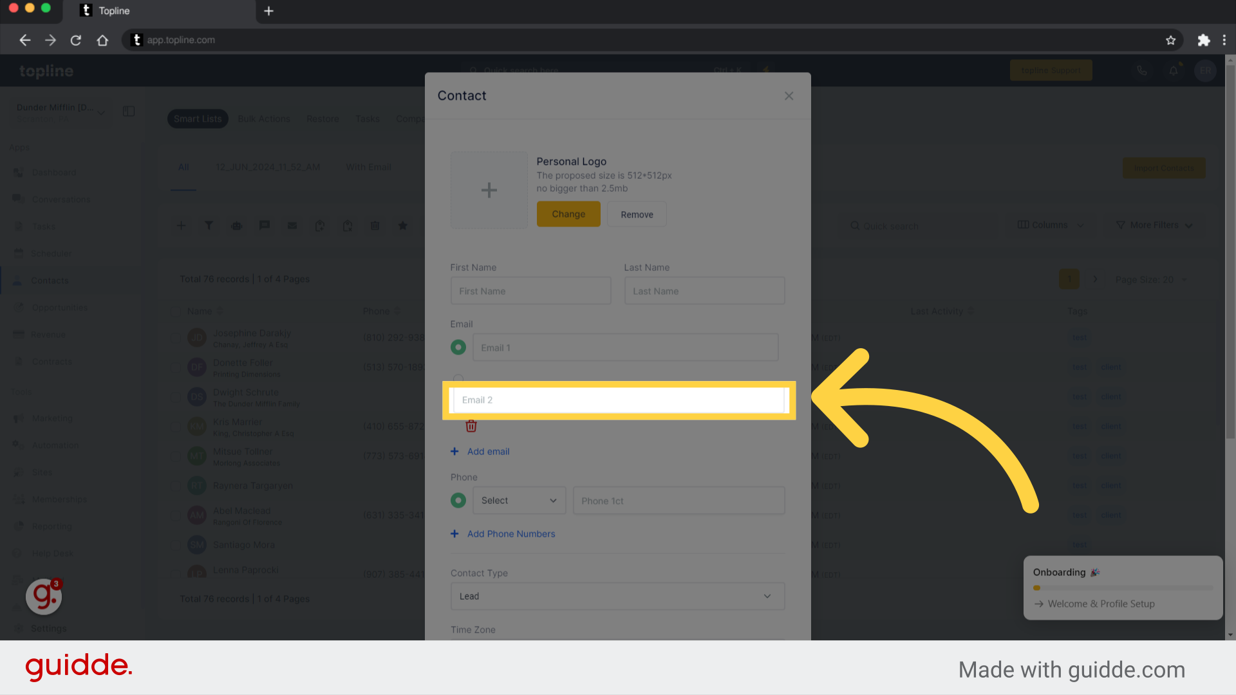Image resolution: width=1236 pixels, height=695 pixels.
Task: Click the browser home icon
Action: click(x=102, y=40)
